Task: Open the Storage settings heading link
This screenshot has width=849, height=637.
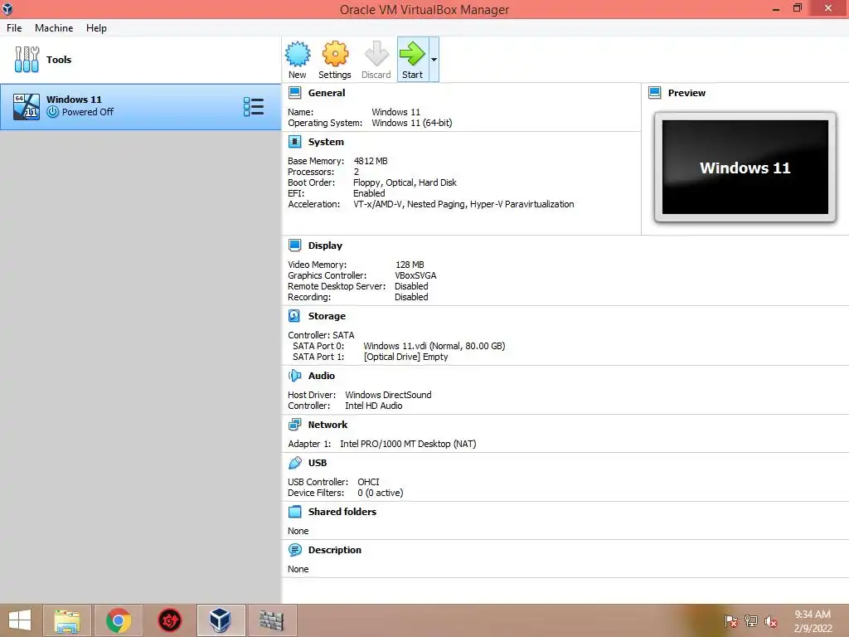Action: 327,316
